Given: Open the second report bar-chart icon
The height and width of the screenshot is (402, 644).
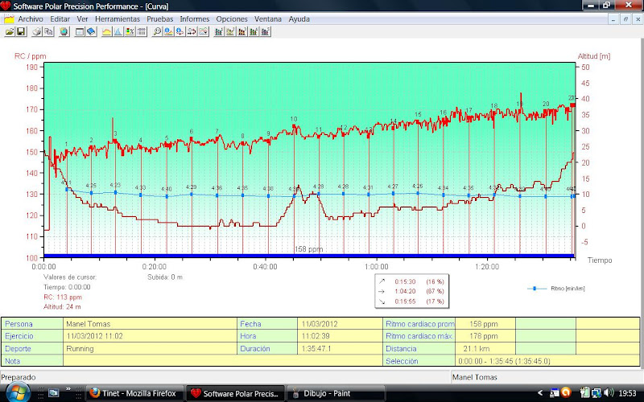Looking at the screenshot, I should point(230,31).
